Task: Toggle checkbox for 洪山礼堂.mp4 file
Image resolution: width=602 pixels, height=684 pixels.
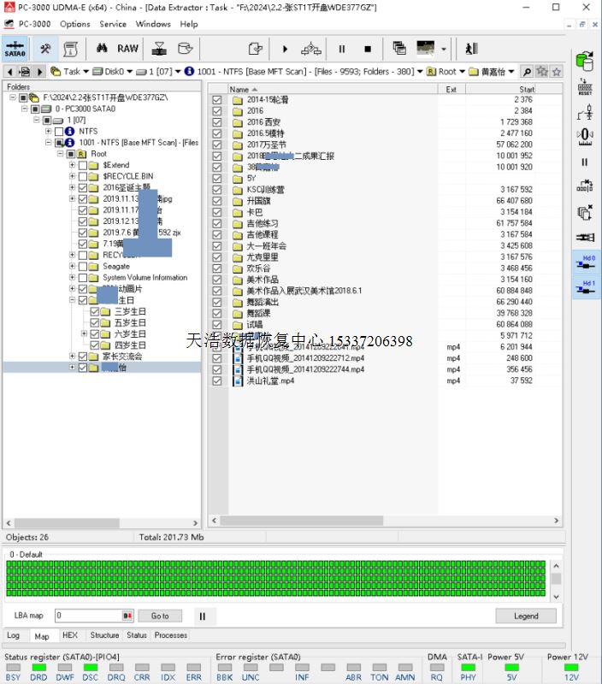Action: point(216,380)
